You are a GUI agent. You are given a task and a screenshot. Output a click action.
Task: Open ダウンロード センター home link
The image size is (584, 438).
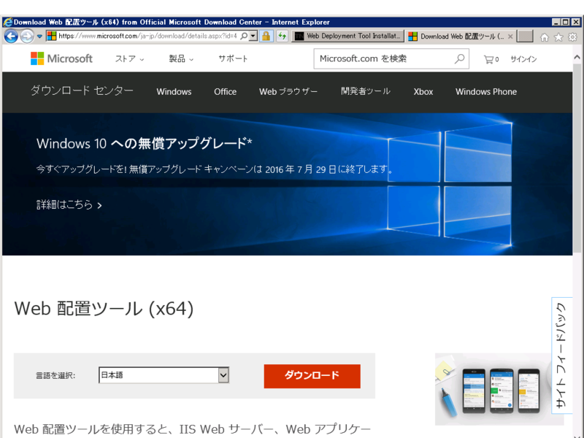point(82,91)
